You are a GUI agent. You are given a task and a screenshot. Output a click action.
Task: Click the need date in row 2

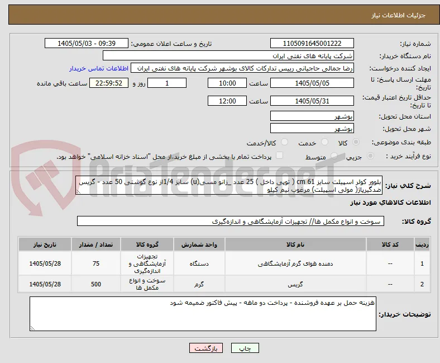tap(45, 285)
